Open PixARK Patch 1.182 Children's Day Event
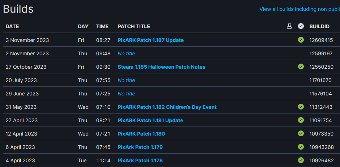340x167 pixels. click(x=167, y=107)
